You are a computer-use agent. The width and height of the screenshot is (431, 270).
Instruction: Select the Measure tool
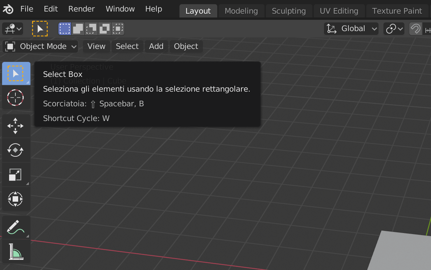click(x=15, y=251)
